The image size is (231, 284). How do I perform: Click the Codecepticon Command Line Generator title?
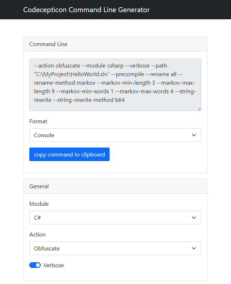point(86,10)
